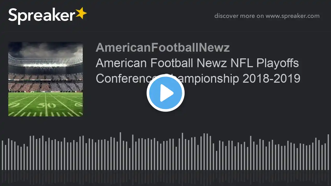Click the 50 yard marker on cover art
Screen dimensions: 331x186
tap(46, 105)
